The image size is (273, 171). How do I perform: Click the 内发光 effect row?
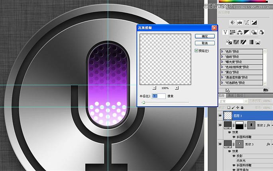point(241,161)
